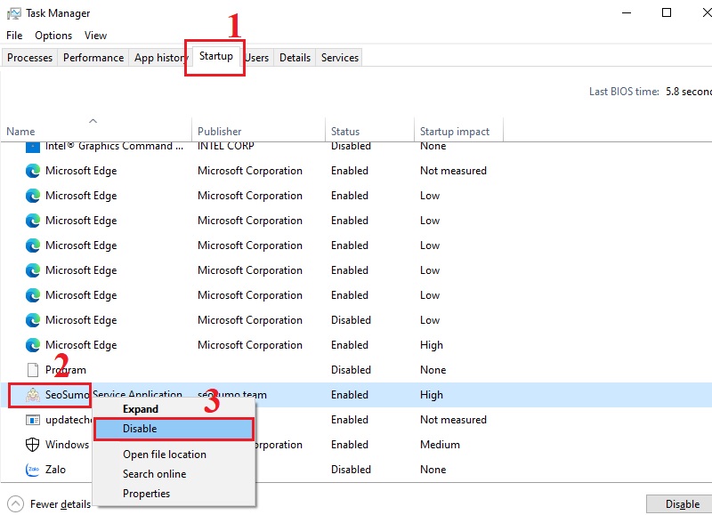712x515 pixels.
Task: Click the updatechecker window icon
Action: pos(33,420)
